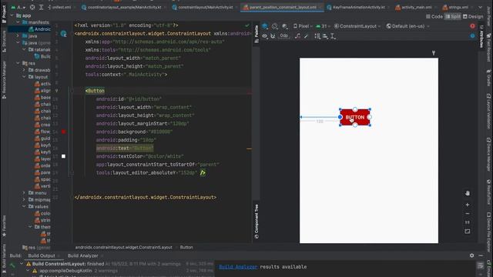Viewport: 493px width, 277px height.
Task: Collapse the values folder
Action: pyautogui.click(x=24, y=206)
